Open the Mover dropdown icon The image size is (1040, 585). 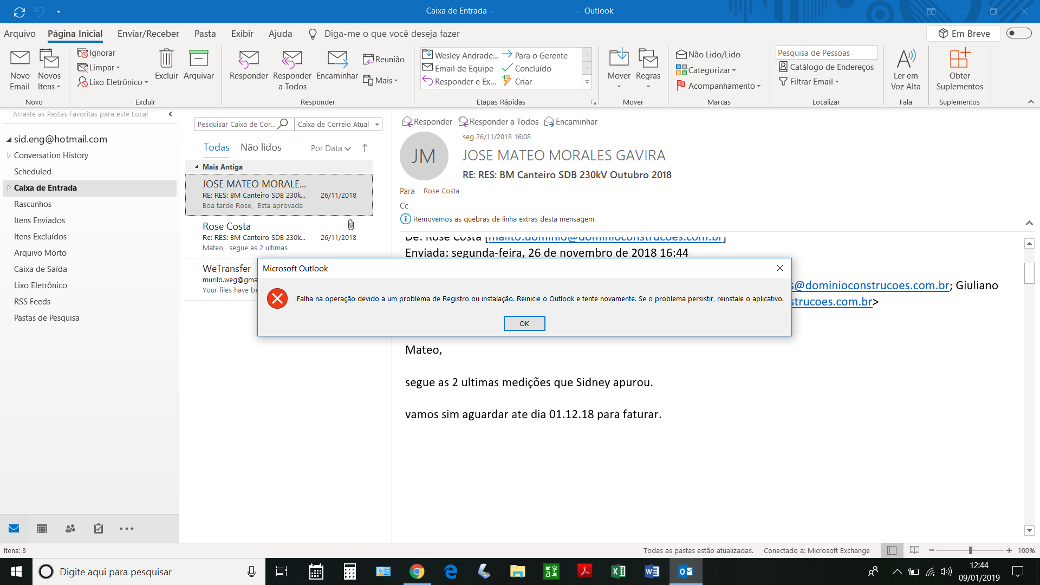point(619,69)
